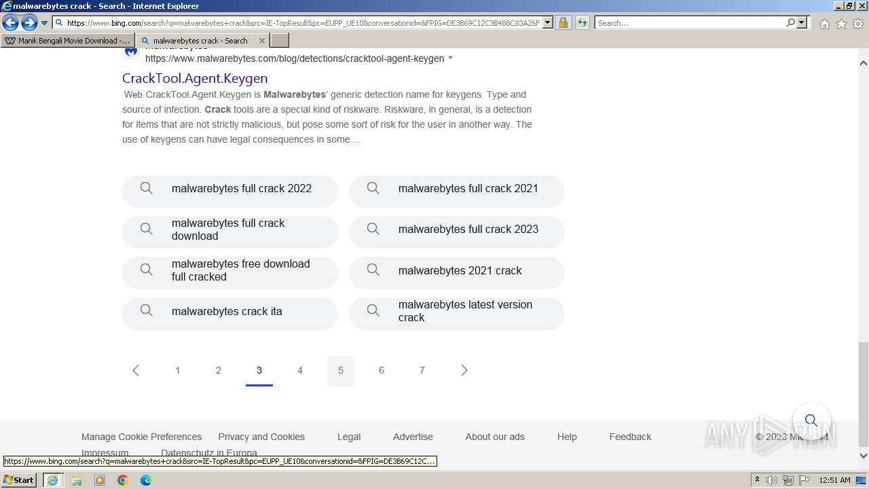
Task: Open About our ads link
Action: [495, 437]
